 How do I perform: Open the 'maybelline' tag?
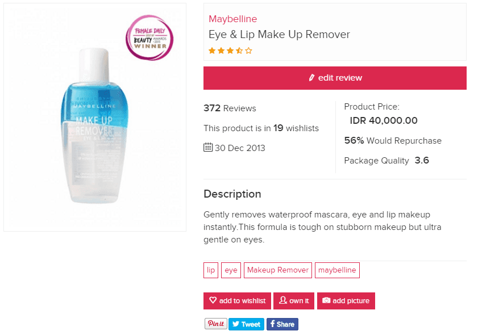[337, 270]
